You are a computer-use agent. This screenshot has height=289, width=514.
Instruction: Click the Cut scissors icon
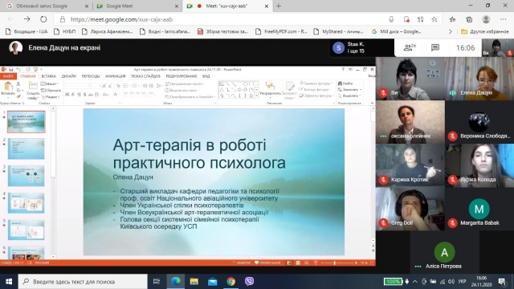(18, 83)
